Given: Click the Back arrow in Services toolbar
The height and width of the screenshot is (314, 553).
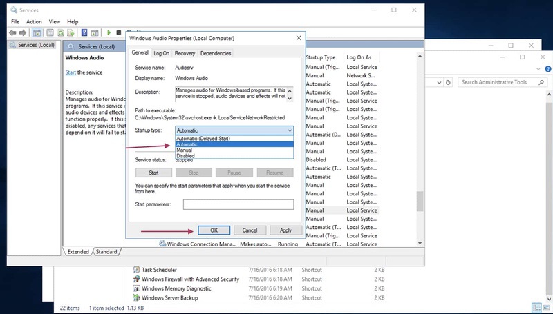Looking at the screenshot, I should coord(12,32).
